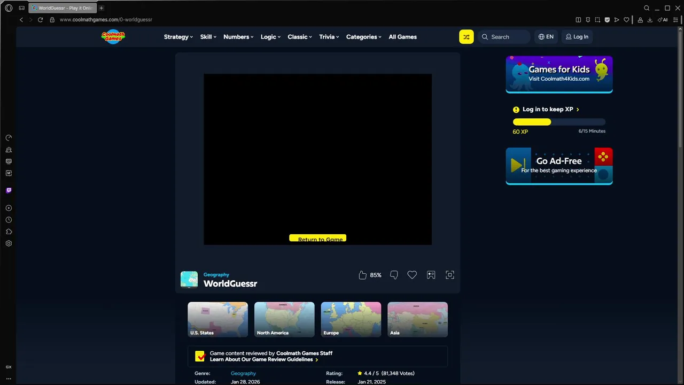Click the site Search field
The image size is (684, 385).
point(504,37)
